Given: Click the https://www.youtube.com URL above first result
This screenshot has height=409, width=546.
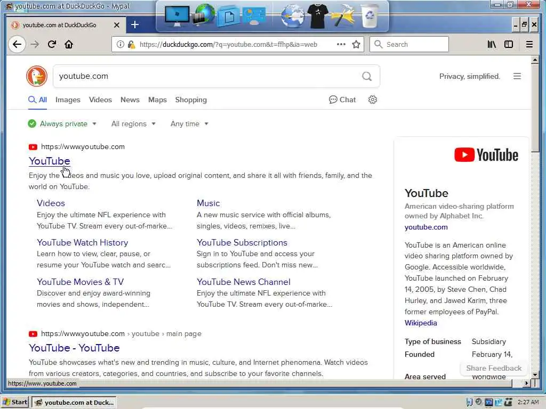Looking at the screenshot, I should coord(83,147).
